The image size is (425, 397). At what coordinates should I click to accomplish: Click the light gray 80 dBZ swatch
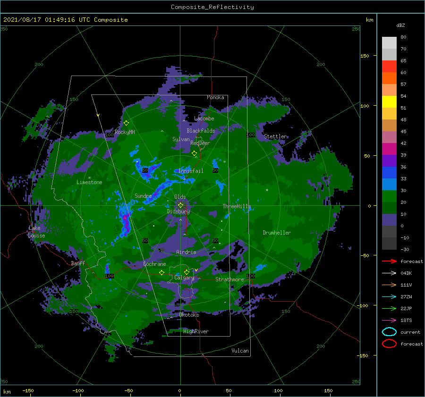tap(389, 42)
